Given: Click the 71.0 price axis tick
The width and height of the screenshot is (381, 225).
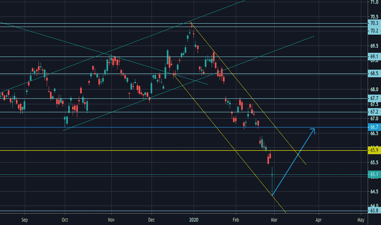Looking at the screenshot, I should (x=374, y=2).
